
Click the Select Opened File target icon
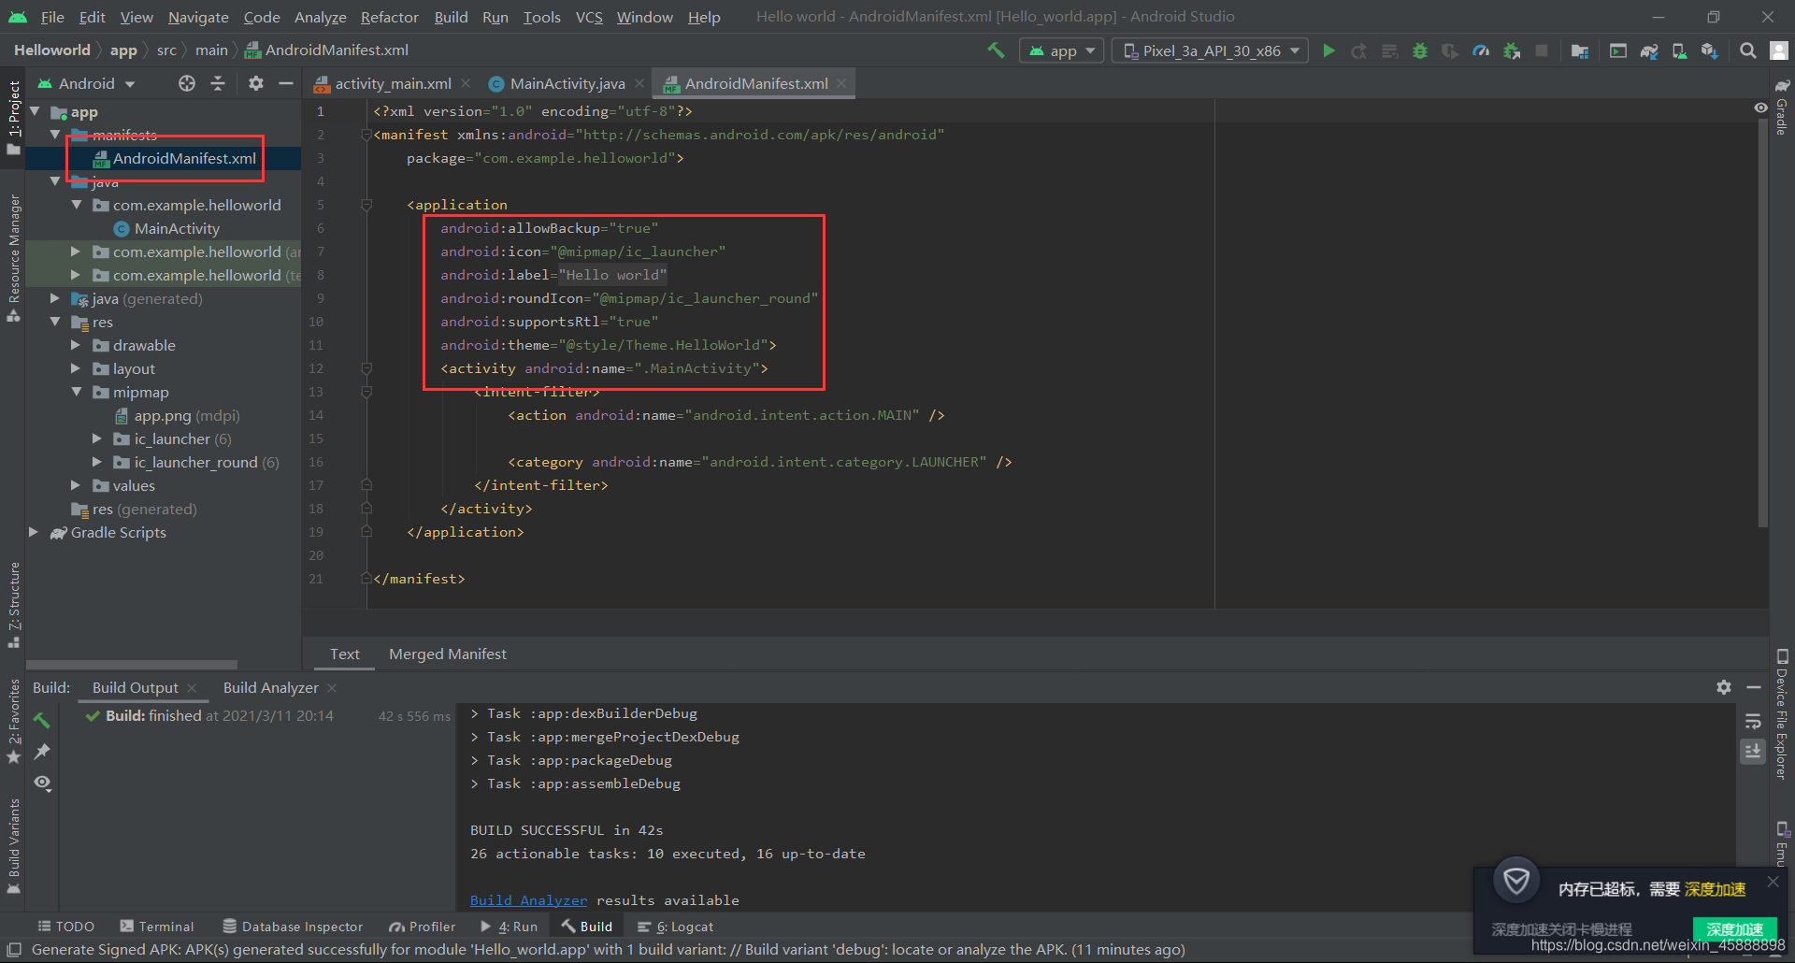coord(187,83)
